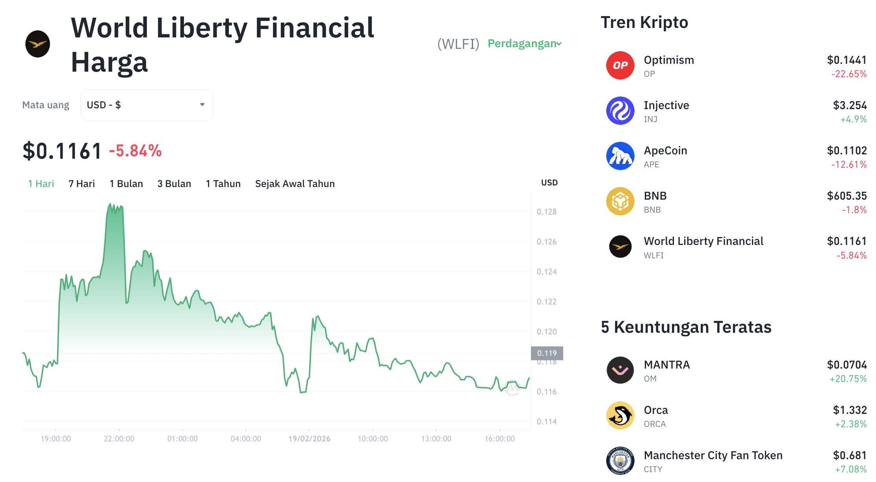Switch chart to 1 Bulan range
The height and width of the screenshot is (482, 876).
point(126,184)
